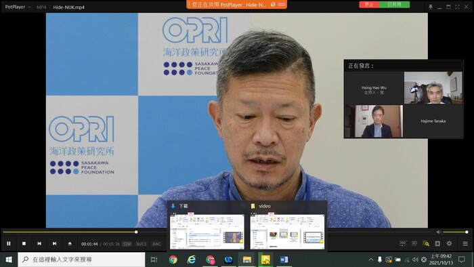Open the PotPlayer main menu dropdown
This screenshot has width=474, height=267.
tap(18, 7)
